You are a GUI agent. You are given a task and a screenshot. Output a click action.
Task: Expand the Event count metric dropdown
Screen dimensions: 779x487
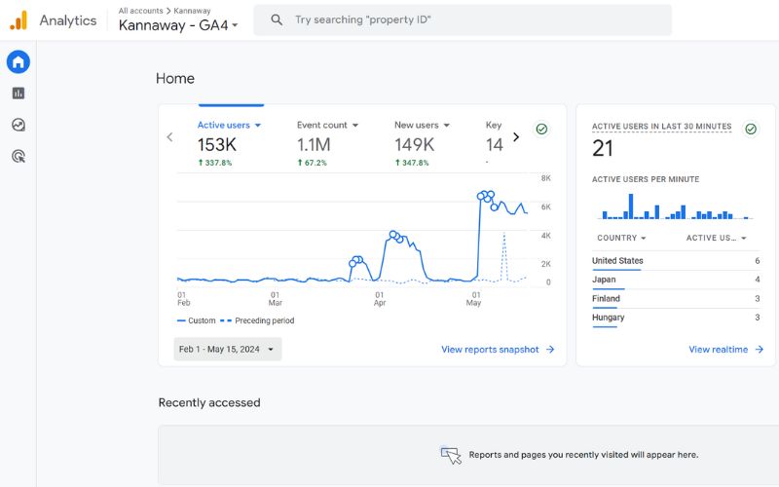coord(355,126)
